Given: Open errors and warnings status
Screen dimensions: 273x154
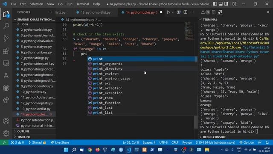Looking at the screenshot, I should click(17, 142).
